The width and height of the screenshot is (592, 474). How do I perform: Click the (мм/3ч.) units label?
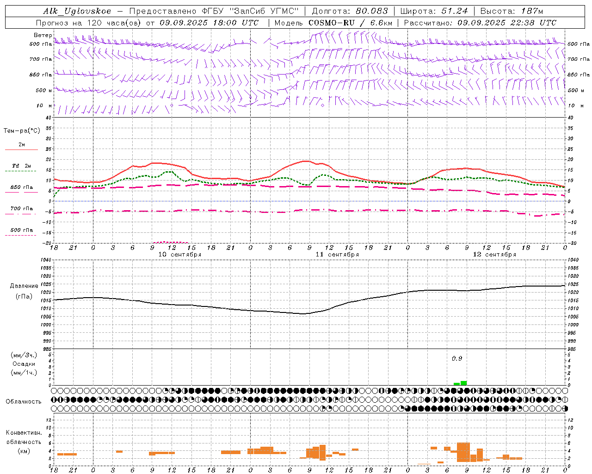pyautogui.click(x=24, y=355)
